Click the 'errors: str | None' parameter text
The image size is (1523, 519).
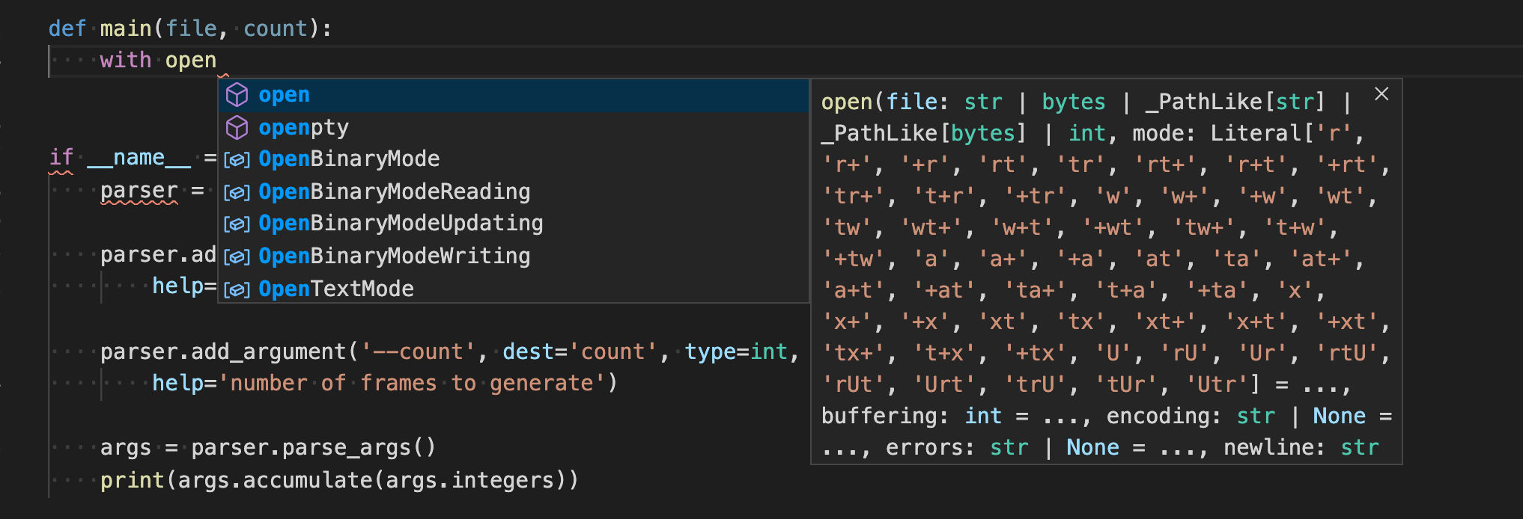(1003, 447)
